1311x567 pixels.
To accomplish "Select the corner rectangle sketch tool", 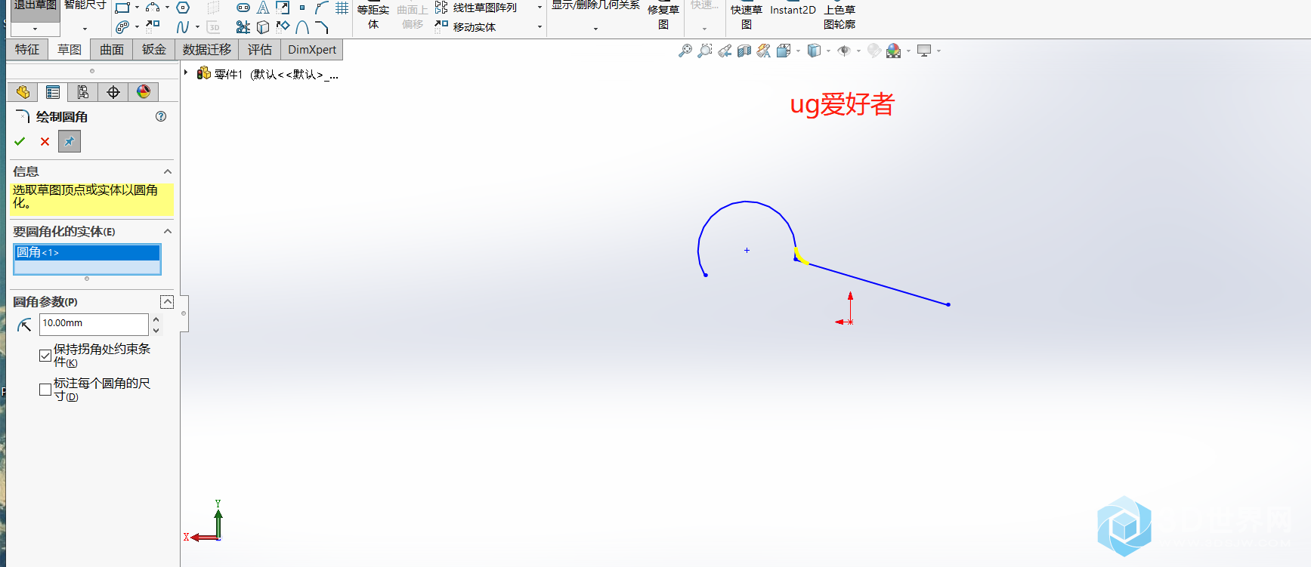I will point(122,8).
